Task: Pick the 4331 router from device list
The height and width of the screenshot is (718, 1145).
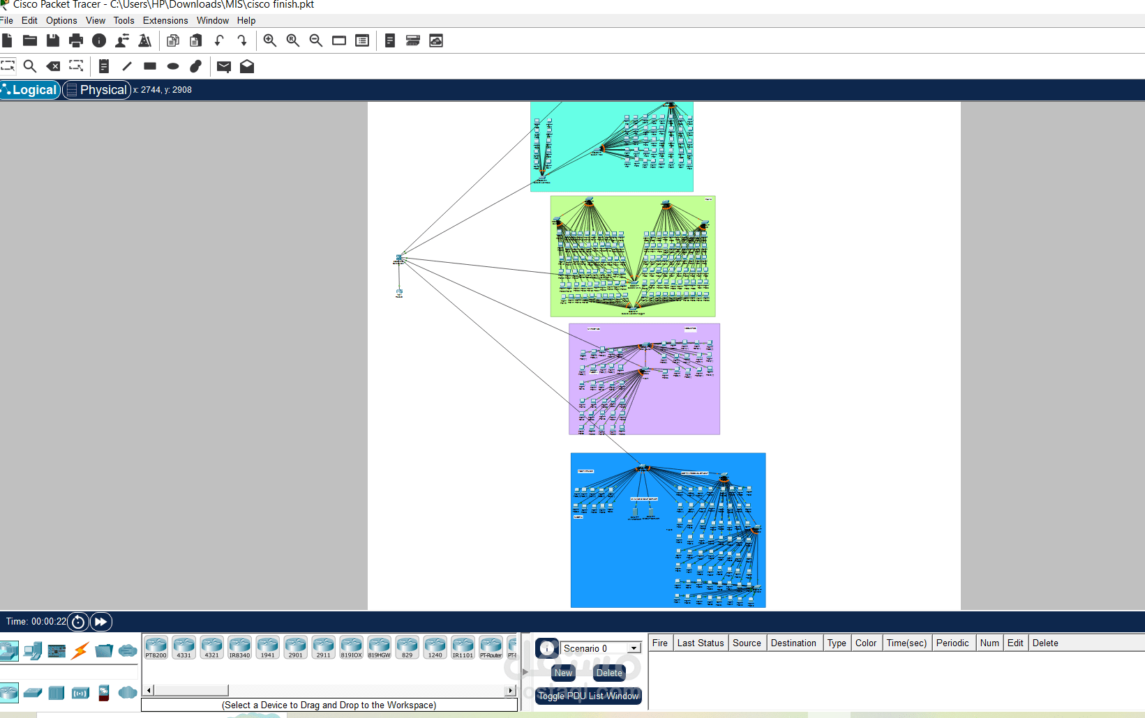Action: coord(184,647)
